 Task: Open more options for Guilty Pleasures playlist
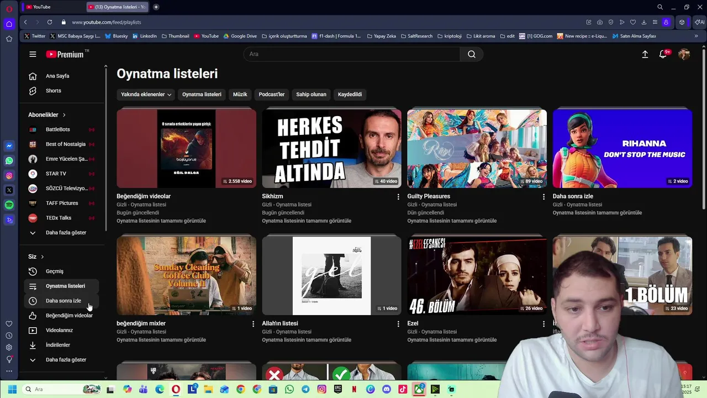click(544, 197)
